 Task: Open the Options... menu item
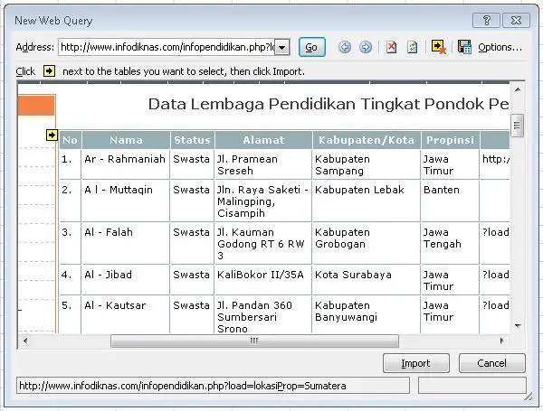coord(500,47)
